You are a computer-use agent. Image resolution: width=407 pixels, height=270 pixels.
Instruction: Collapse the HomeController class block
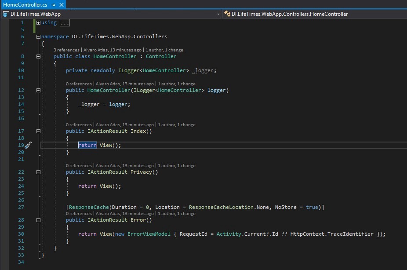(39, 56)
